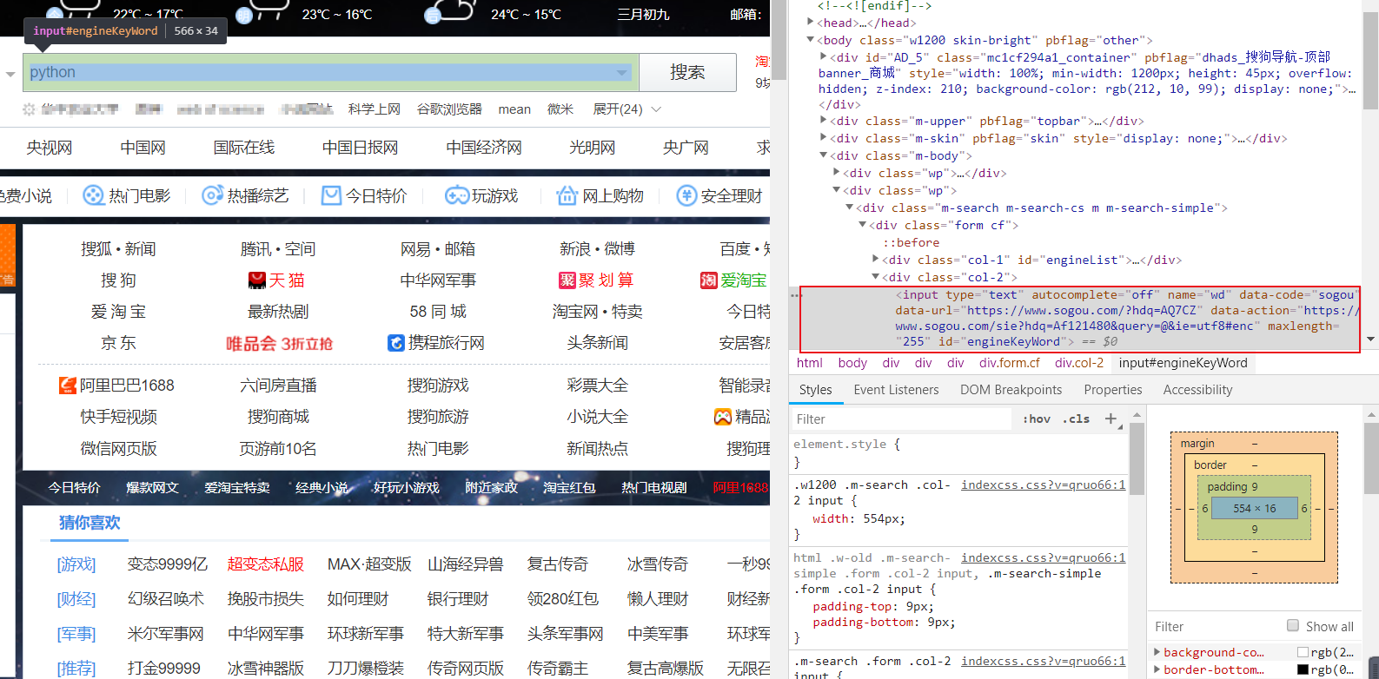Click the settings gear icon beside bookmarks

point(29,109)
